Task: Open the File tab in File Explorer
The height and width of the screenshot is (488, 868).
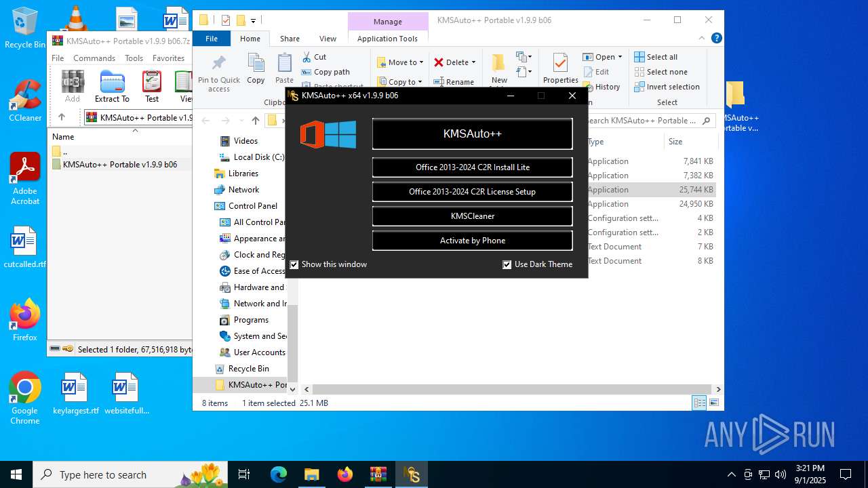Action: [x=212, y=39]
